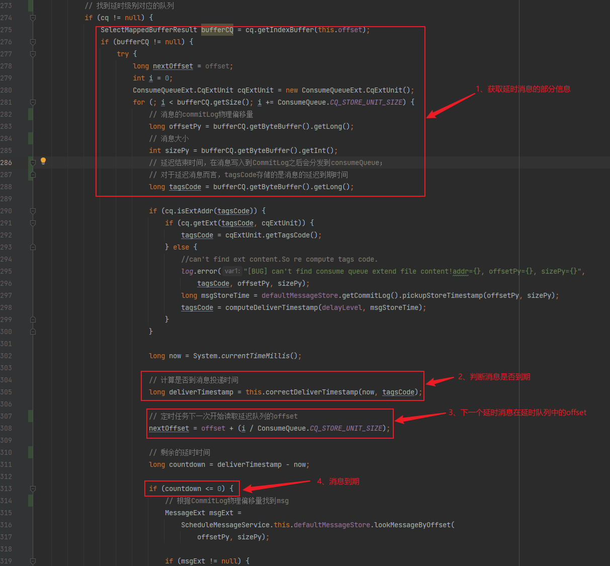Fold the 'if (msgExt != null)' block at line 319
Screen dimensions: 610x566
pos(33,561)
